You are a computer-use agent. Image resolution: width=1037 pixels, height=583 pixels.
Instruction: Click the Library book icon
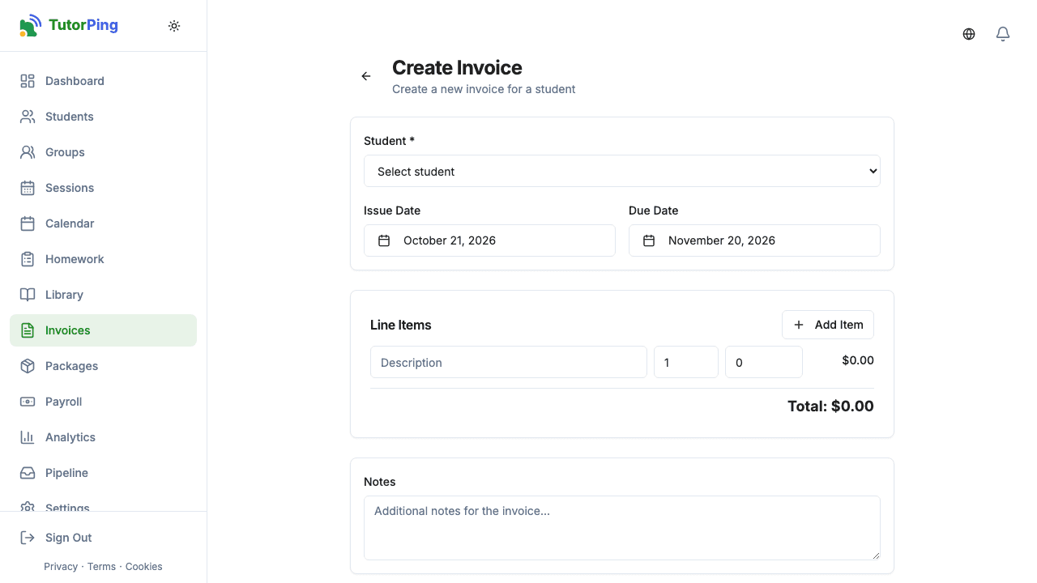28,295
